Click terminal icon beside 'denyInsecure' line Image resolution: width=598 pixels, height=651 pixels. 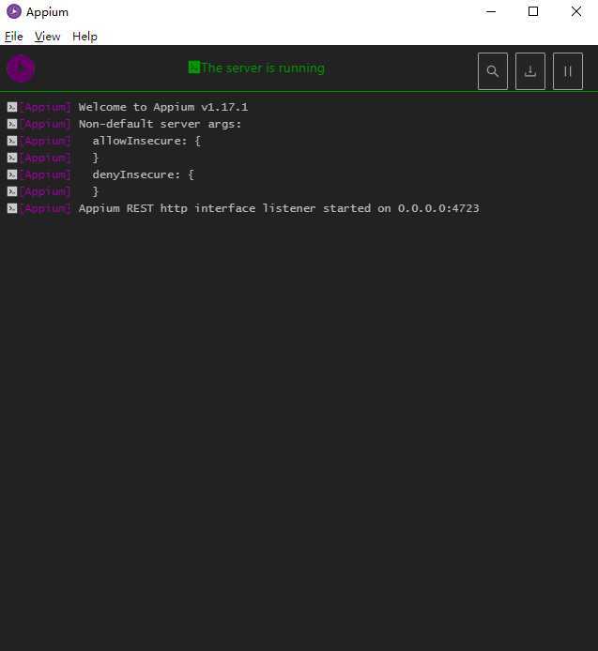click(12, 174)
